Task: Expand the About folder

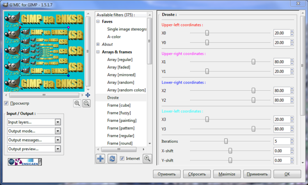Action: [x=98, y=44]
